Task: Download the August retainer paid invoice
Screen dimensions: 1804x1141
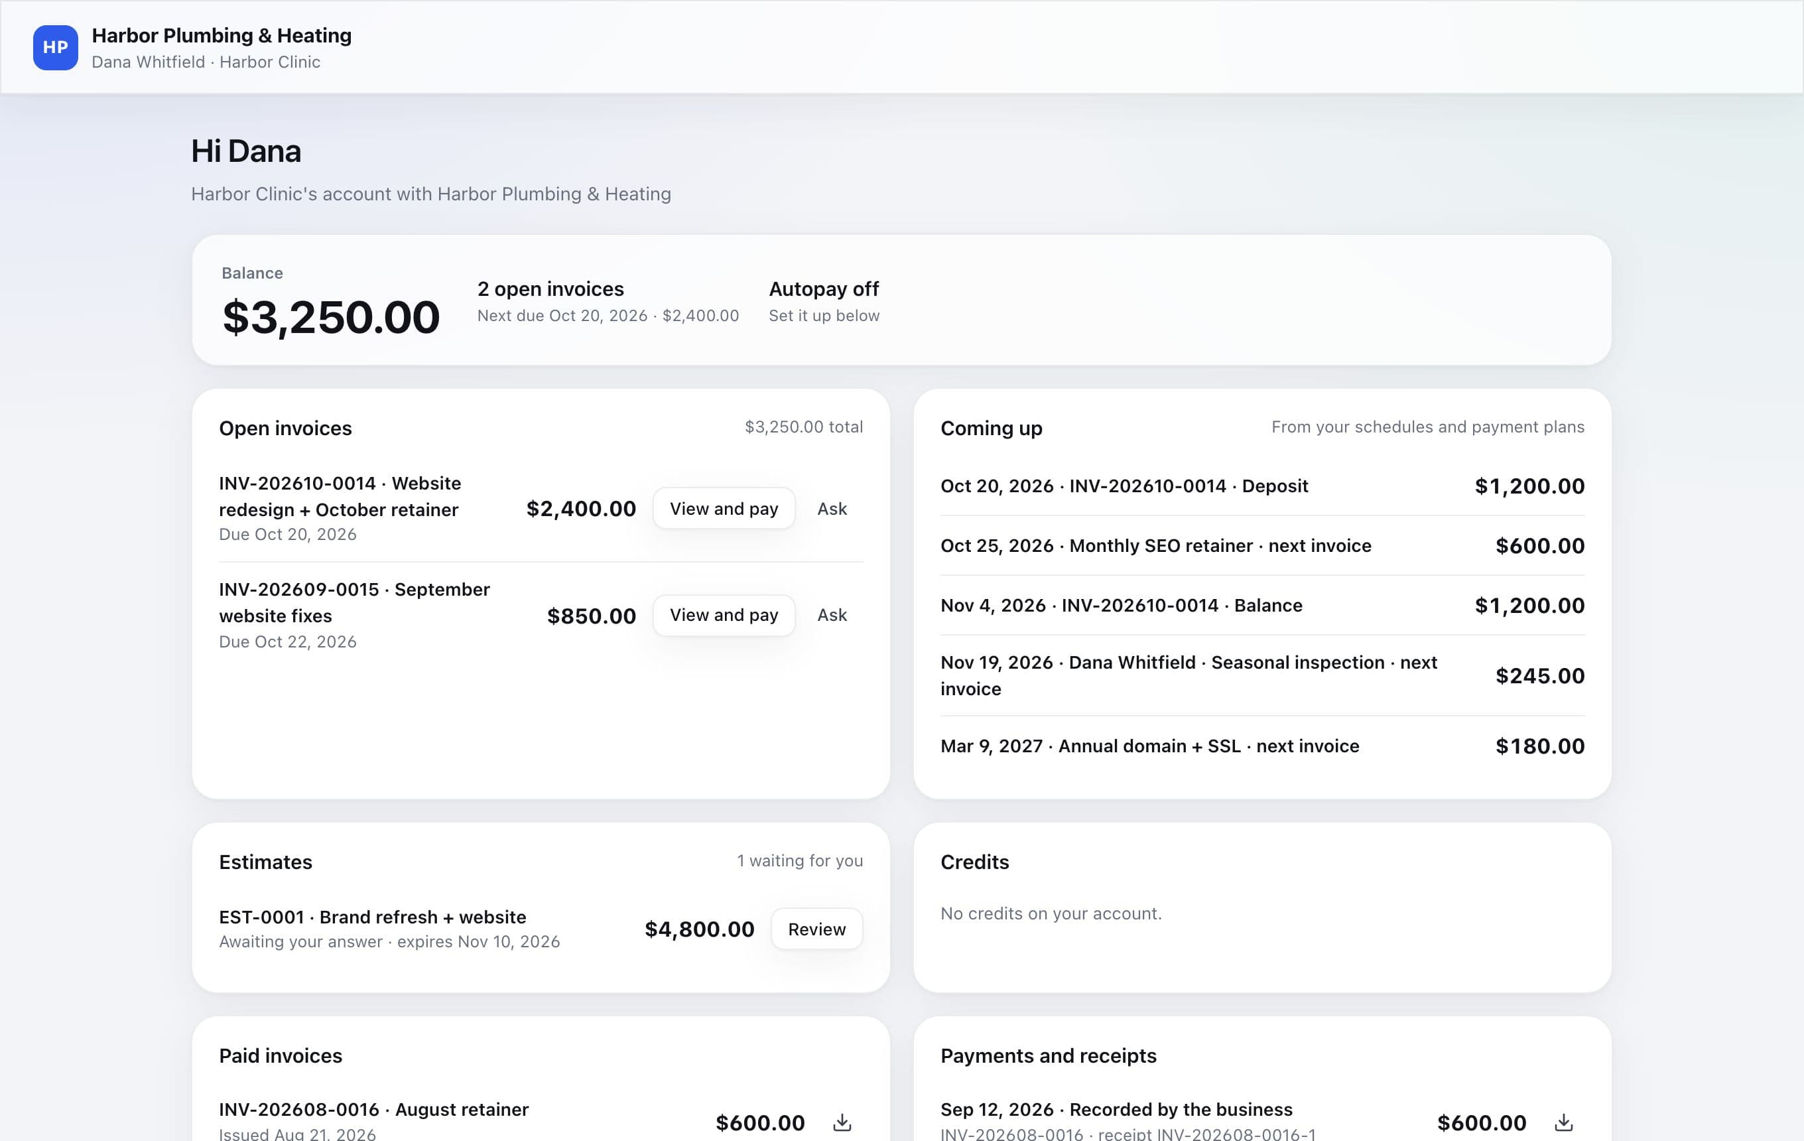Action: [x=842, y=1122]
